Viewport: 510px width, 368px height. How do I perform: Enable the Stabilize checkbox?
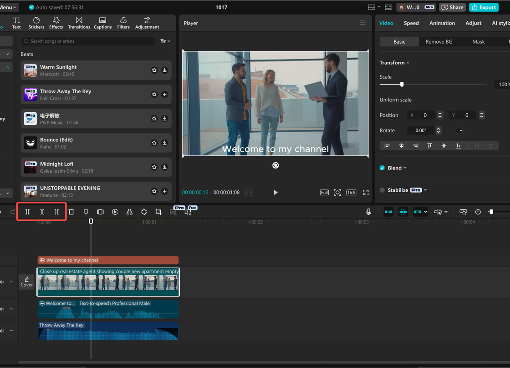click(382, 190)
